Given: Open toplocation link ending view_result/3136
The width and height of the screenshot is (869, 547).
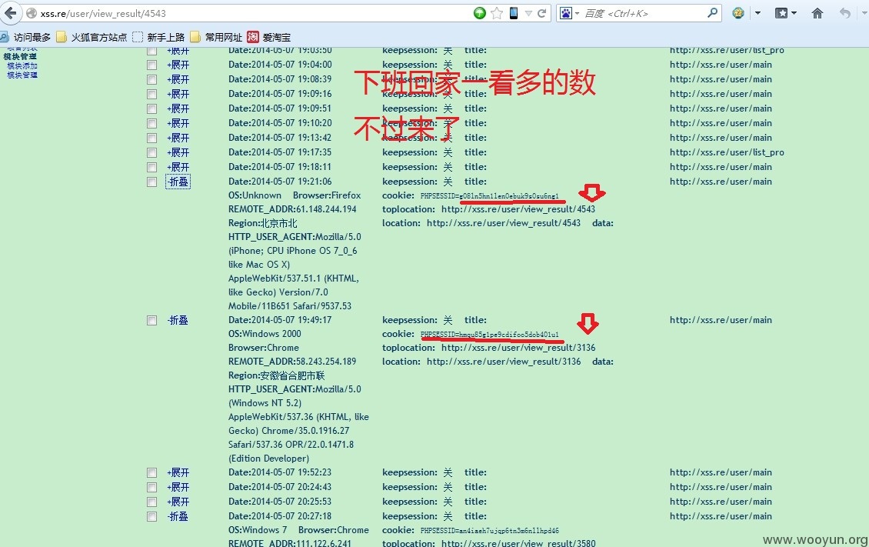Looking at the screenshot, I should pos(518,348).
